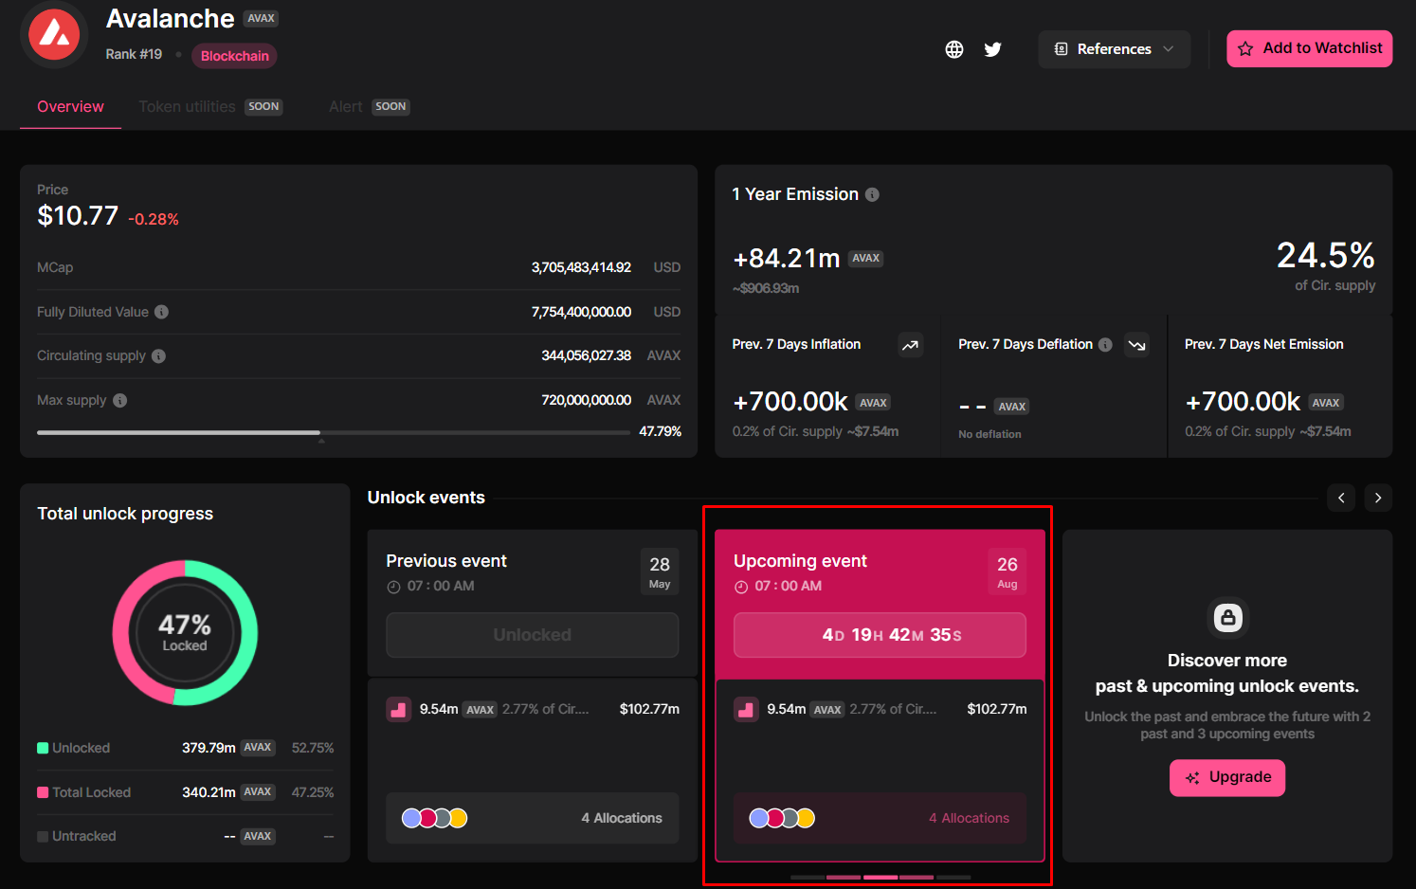Image resolution: width=1416 pixels, height=889 pixels.
Task: Go to next unlock events with right arrow
Action: pos(1378,498)
